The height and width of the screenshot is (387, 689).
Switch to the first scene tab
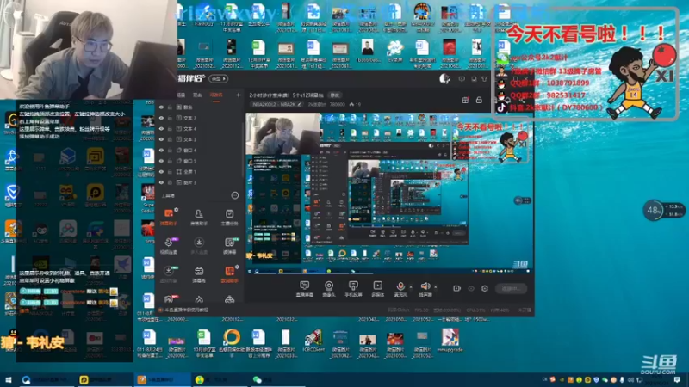(x=181, y=95)
